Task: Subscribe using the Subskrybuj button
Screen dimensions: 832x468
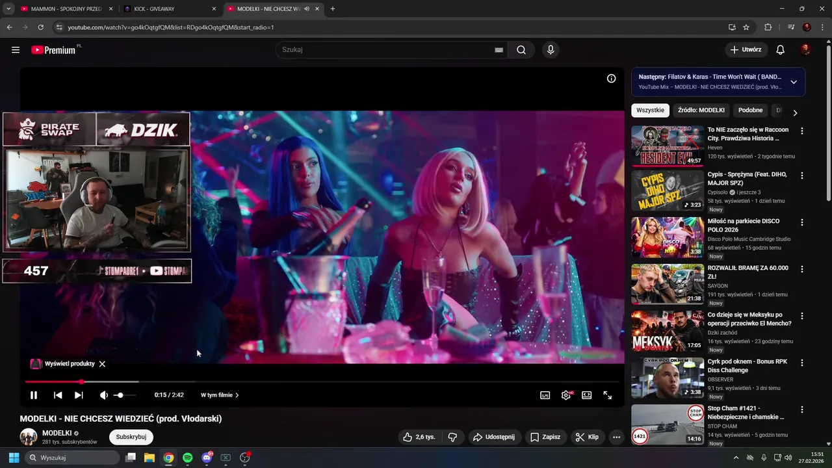Action: [131, 437]
